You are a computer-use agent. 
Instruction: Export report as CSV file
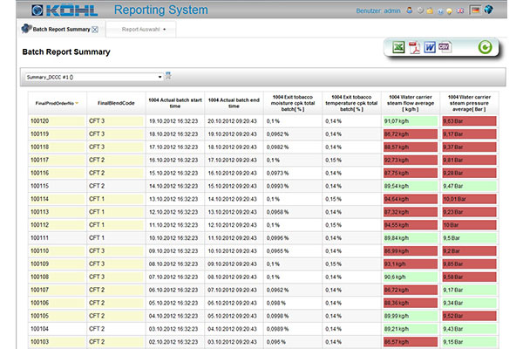445,48
